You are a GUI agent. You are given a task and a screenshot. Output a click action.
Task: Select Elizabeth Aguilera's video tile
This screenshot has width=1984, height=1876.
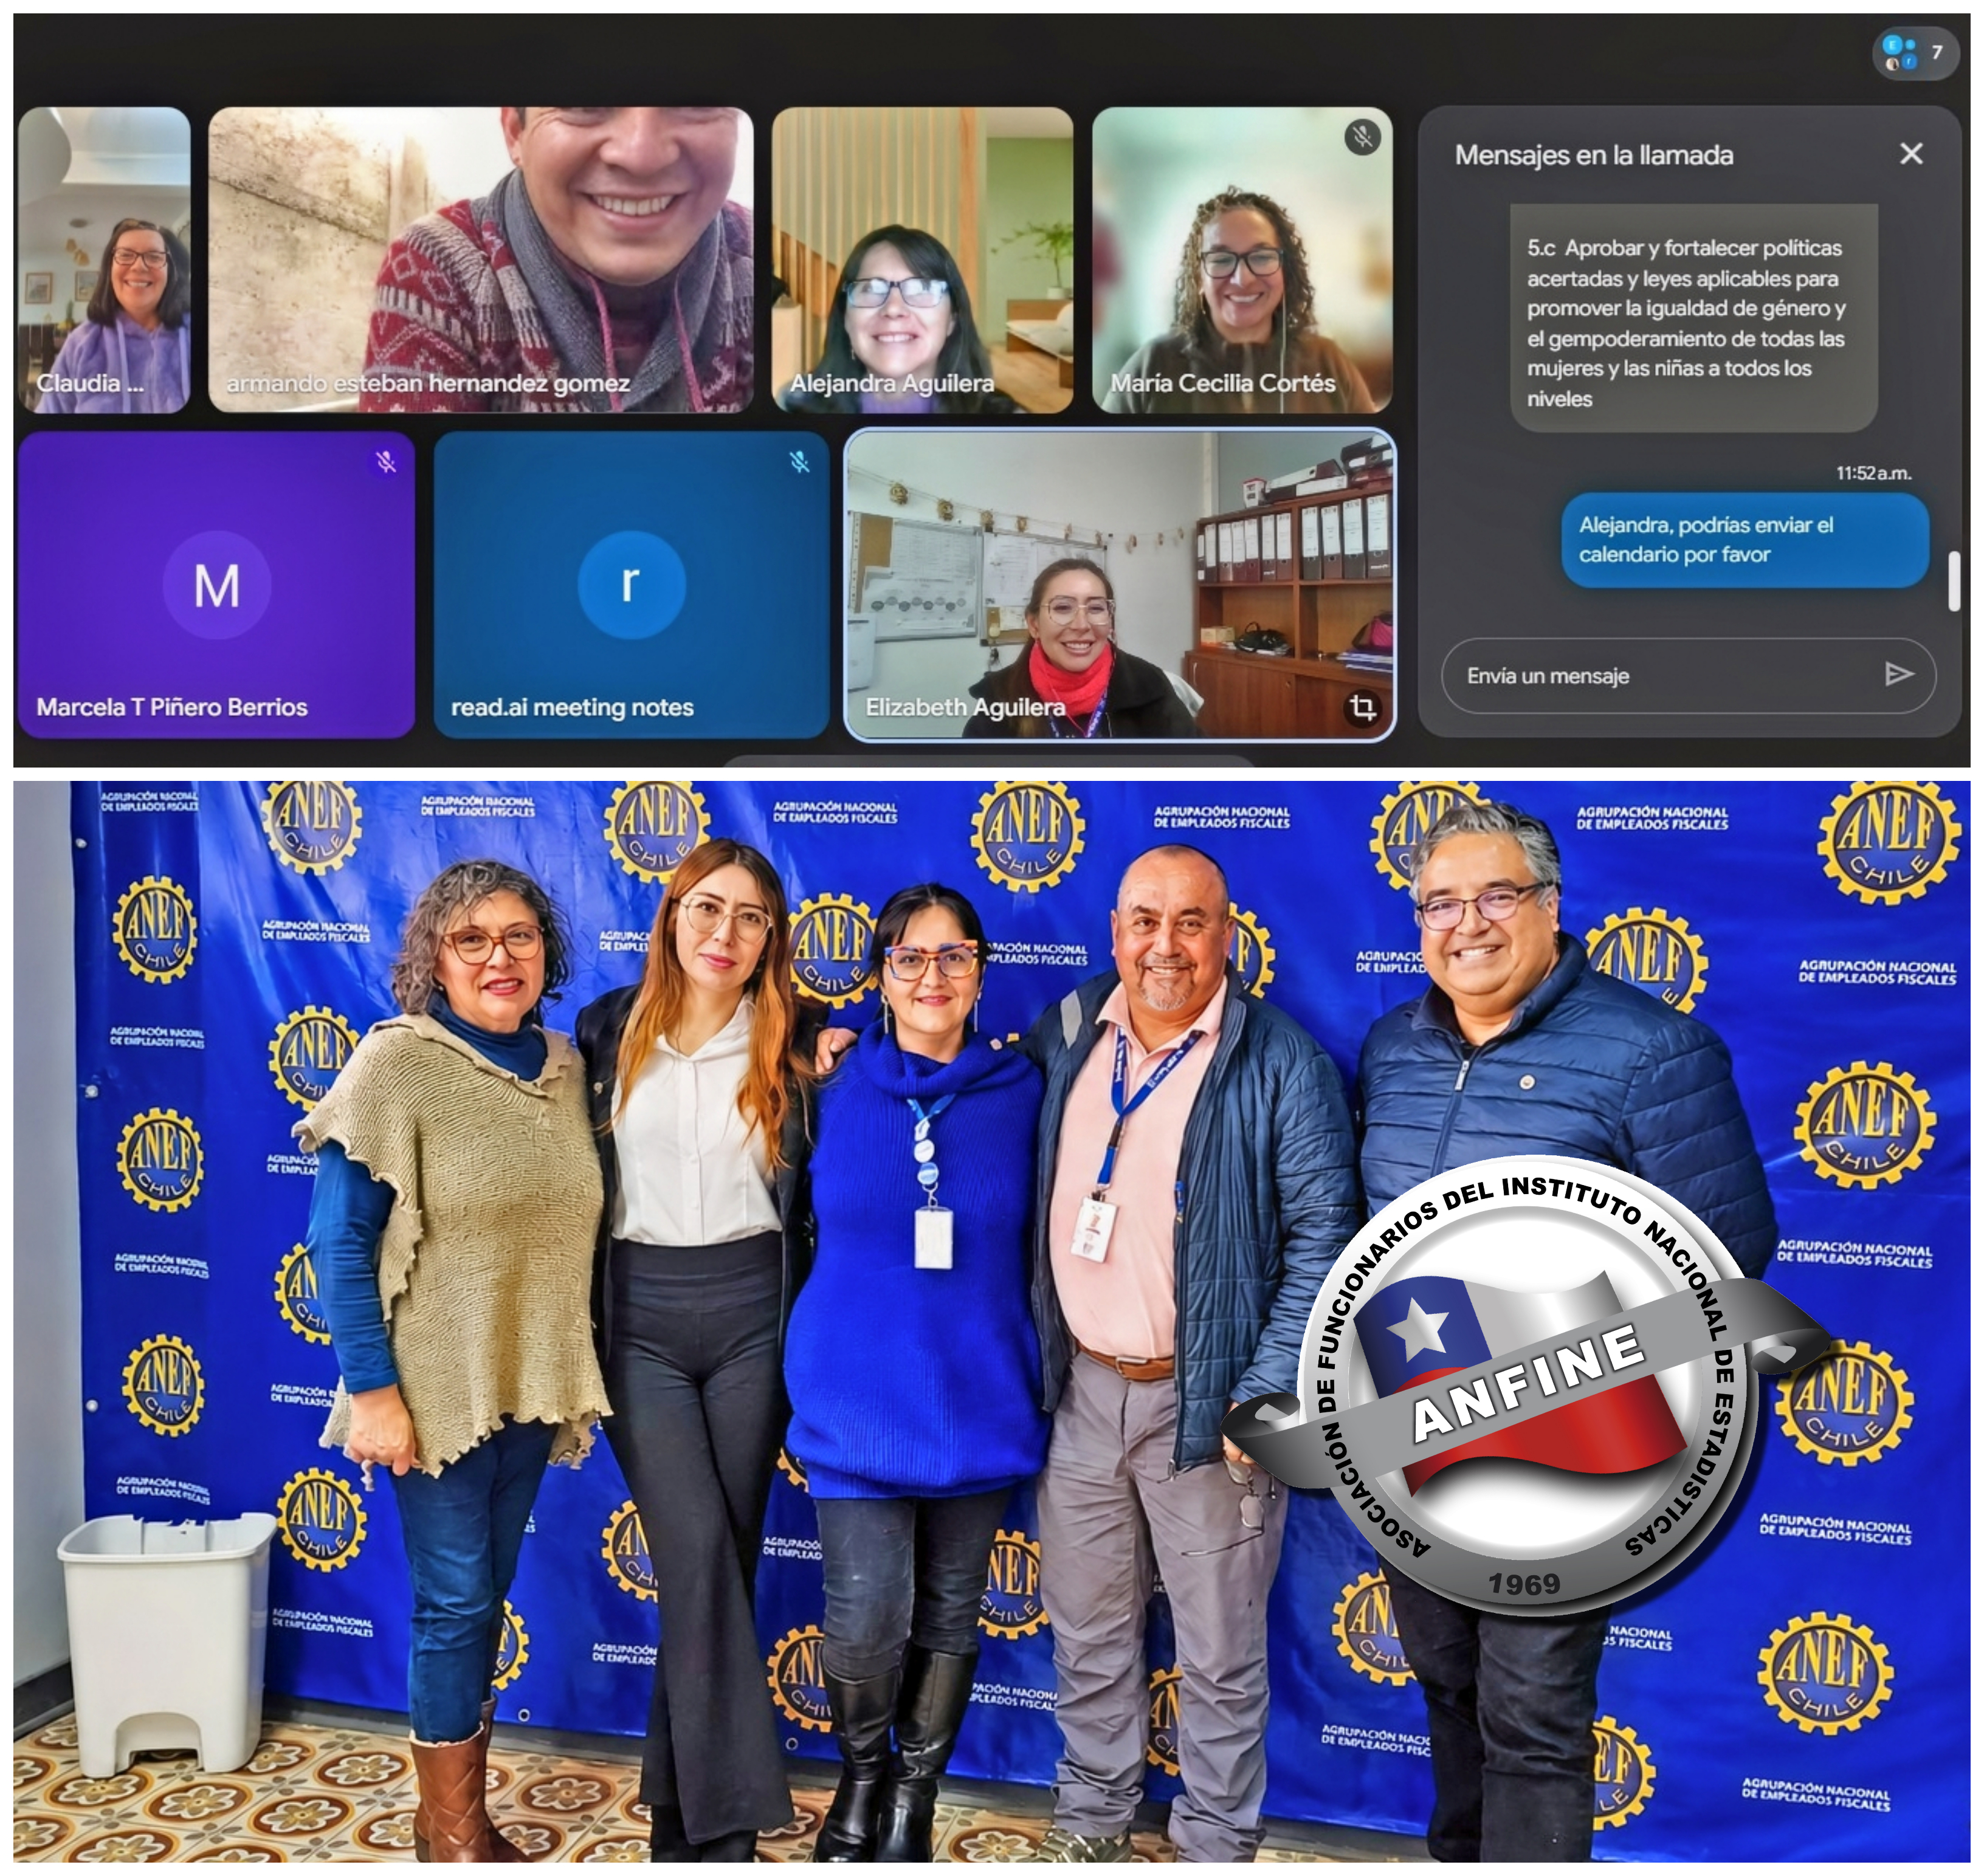(x=1120, y=585)
